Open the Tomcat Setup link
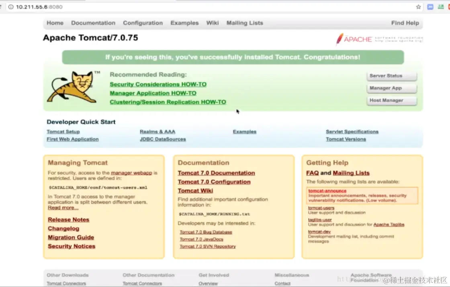The image size is (450, 287). coord(63,132)
